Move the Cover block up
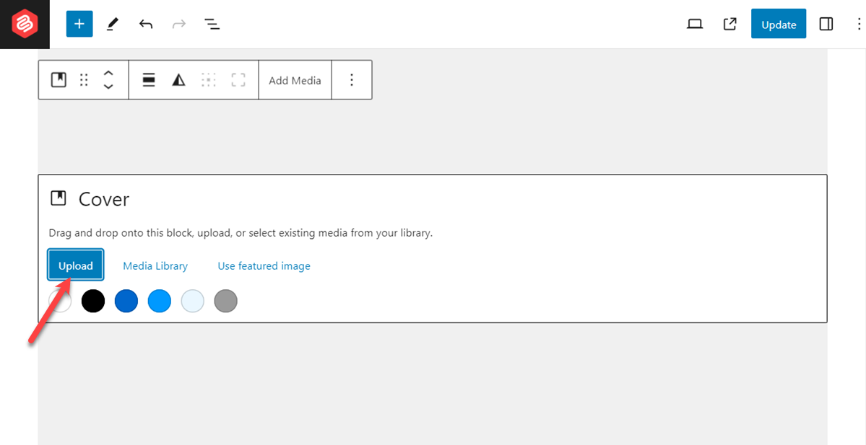The height and width of the screenshot is (445, 866). pos(108,73)
